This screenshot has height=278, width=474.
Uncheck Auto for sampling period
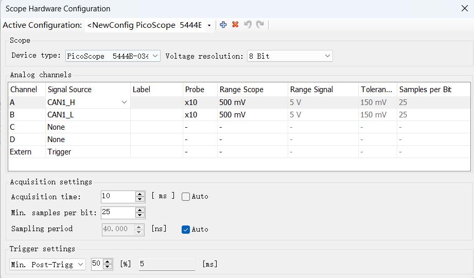(x=186, y=230)
